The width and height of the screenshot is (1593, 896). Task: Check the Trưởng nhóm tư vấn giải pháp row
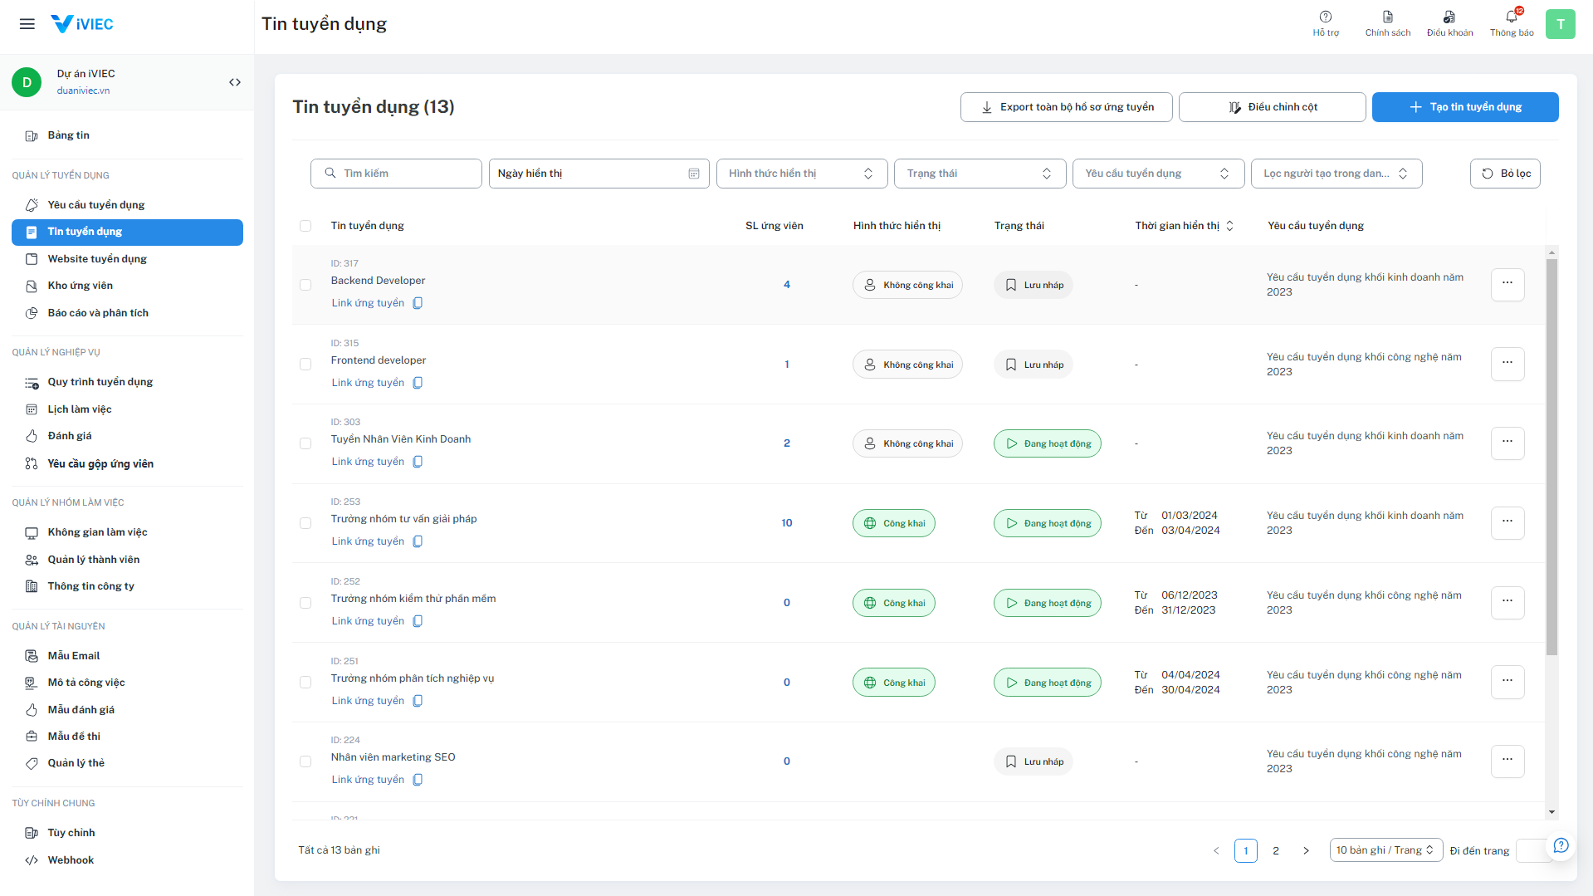pos(305,523)
